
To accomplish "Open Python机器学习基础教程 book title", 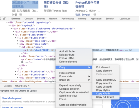I will click(87, 4).
